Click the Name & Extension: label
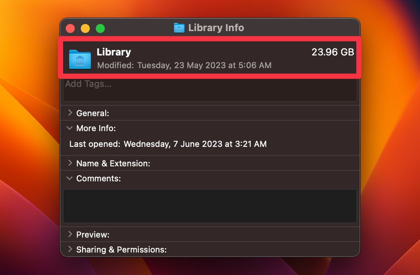The width and height of the screenshot is (420, 275). coord(113,163)
